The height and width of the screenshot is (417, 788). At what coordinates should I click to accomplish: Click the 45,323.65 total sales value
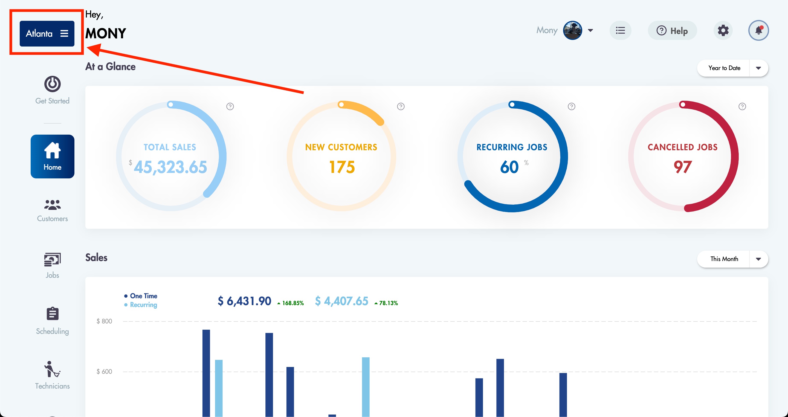[x=170, y=167]
